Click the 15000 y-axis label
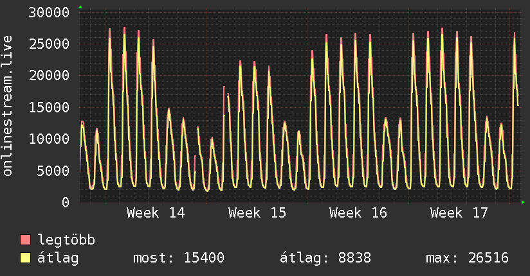 pyautogui.click(x=49, y=108)
